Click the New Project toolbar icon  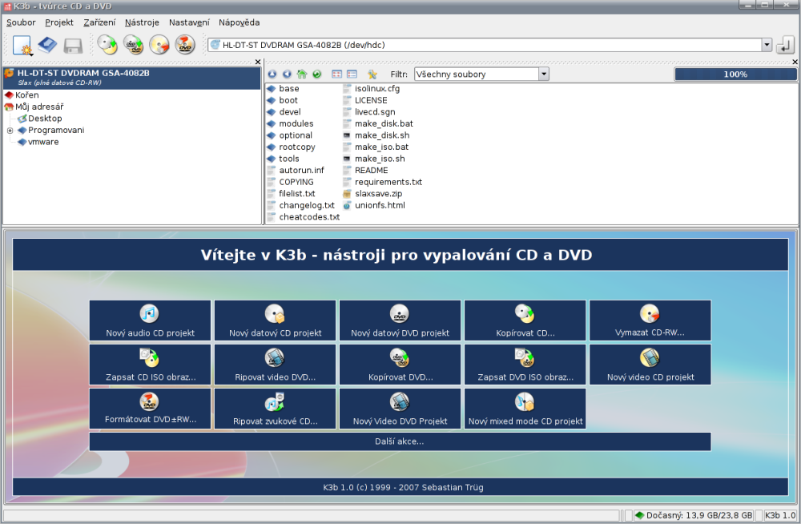[22, 45]
